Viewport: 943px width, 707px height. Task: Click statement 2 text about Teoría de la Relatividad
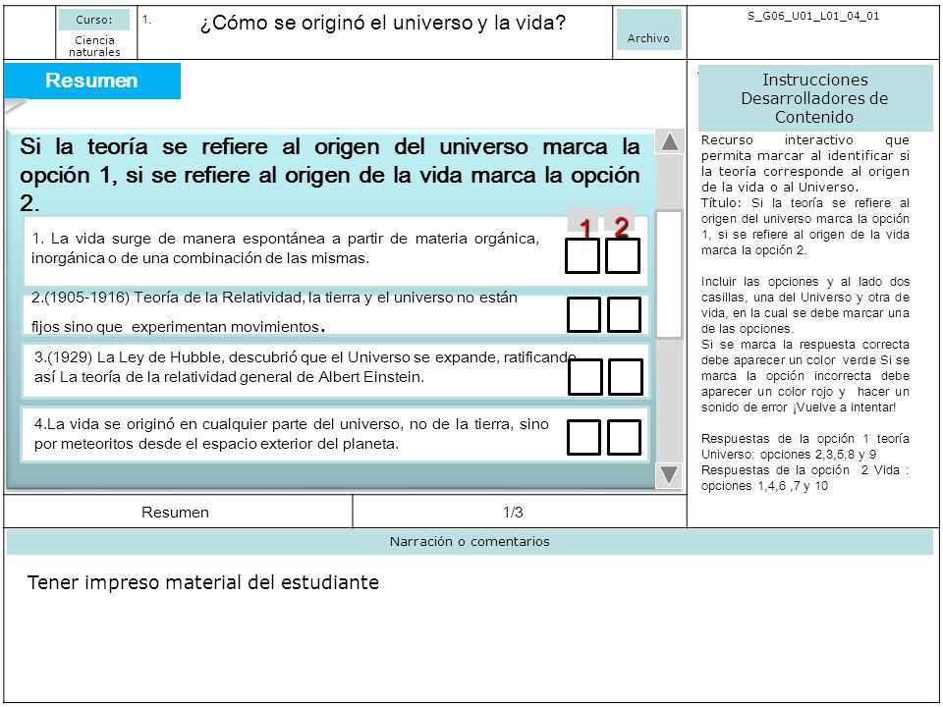(274, 312)
